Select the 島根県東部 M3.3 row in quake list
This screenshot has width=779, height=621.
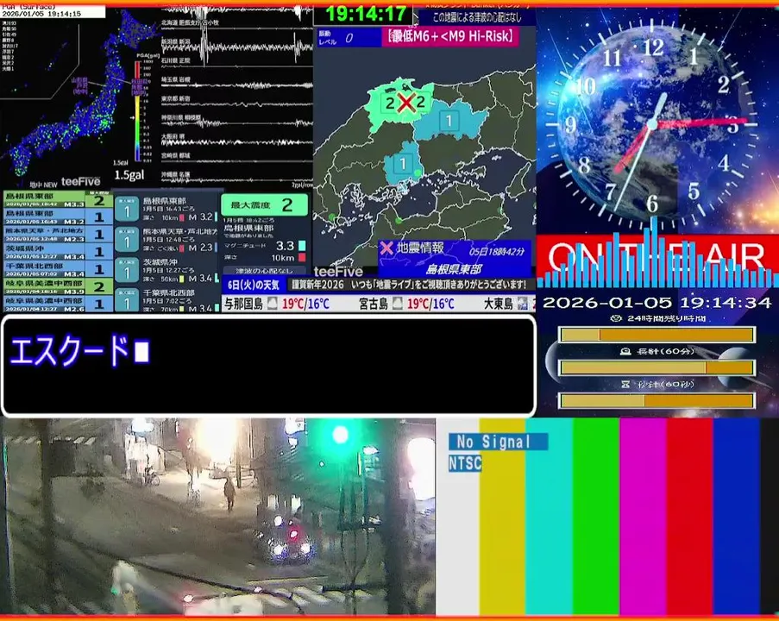coord(58,200)
